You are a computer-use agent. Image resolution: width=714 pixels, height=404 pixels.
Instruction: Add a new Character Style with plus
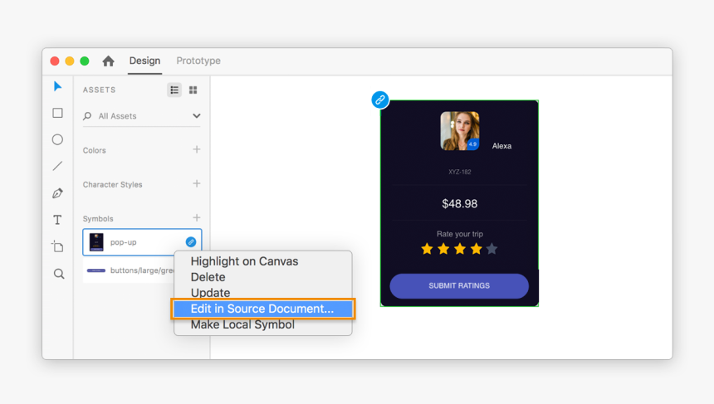pos(196,183)
